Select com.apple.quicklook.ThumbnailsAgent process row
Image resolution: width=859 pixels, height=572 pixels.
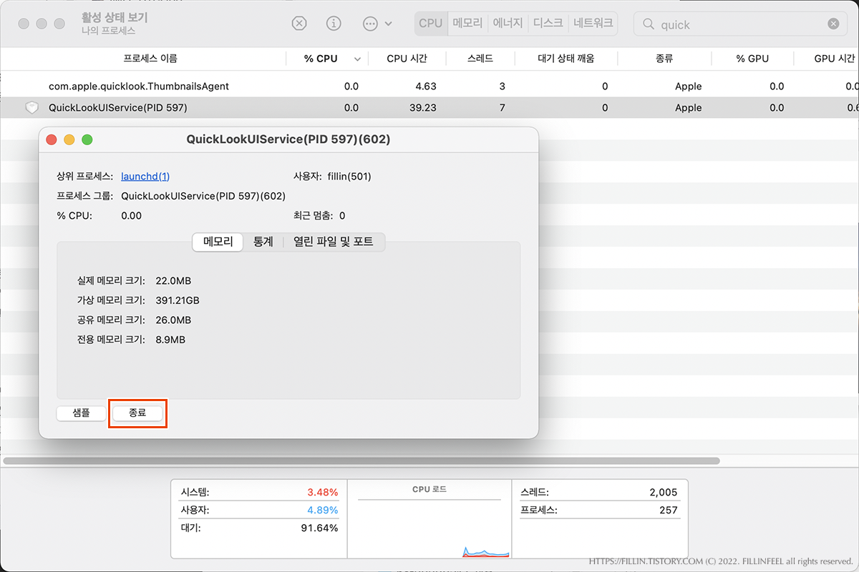tap(429, 87)
